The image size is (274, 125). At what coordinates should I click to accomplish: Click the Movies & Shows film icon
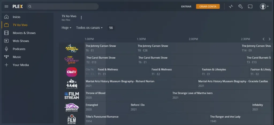tap(6, 33)
